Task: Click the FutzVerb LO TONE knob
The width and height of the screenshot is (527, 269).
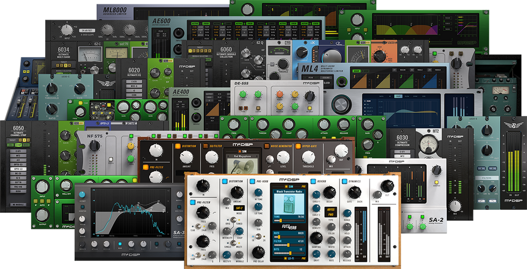Action: point(258,208)
